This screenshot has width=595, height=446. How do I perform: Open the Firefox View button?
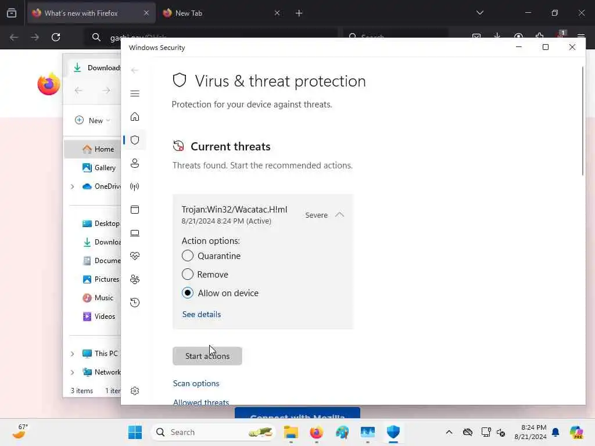pyautogui.click(x=12, y=13)
